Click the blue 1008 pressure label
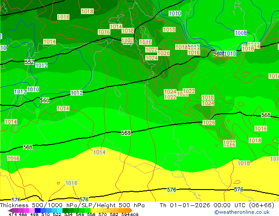The width and height of the screenshot is (279, 216). click(241, 33)
